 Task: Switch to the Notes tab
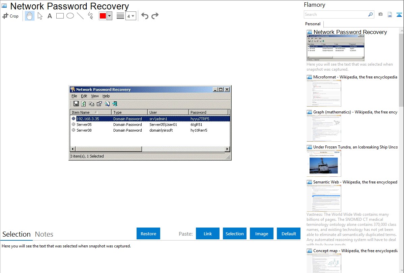[x=44, y=234]
